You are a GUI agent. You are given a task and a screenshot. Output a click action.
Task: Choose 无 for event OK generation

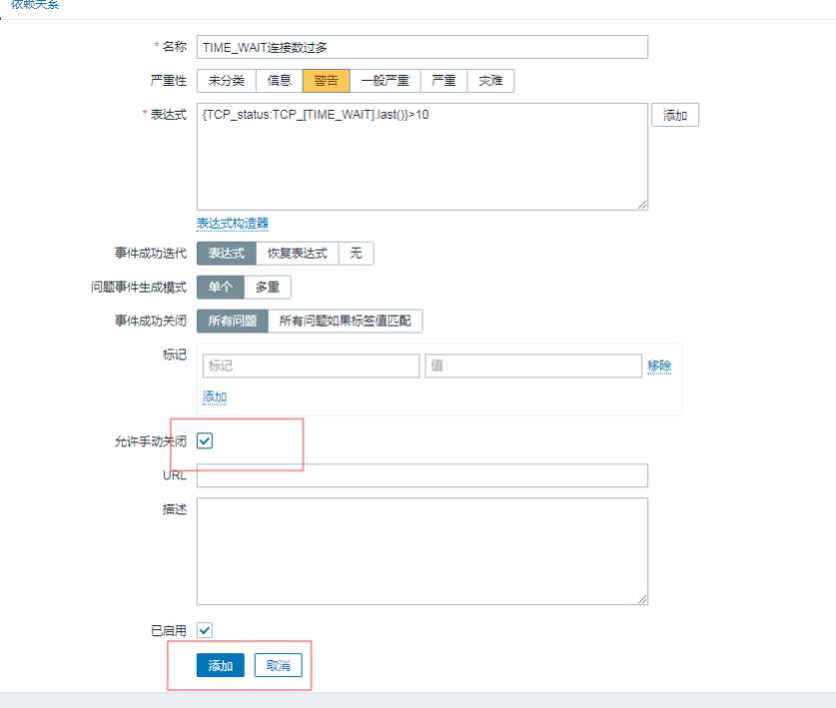point(356,254)
